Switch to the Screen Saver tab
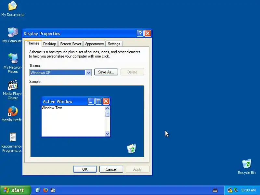This screenshot has width=260, height=195. [71, 44]
